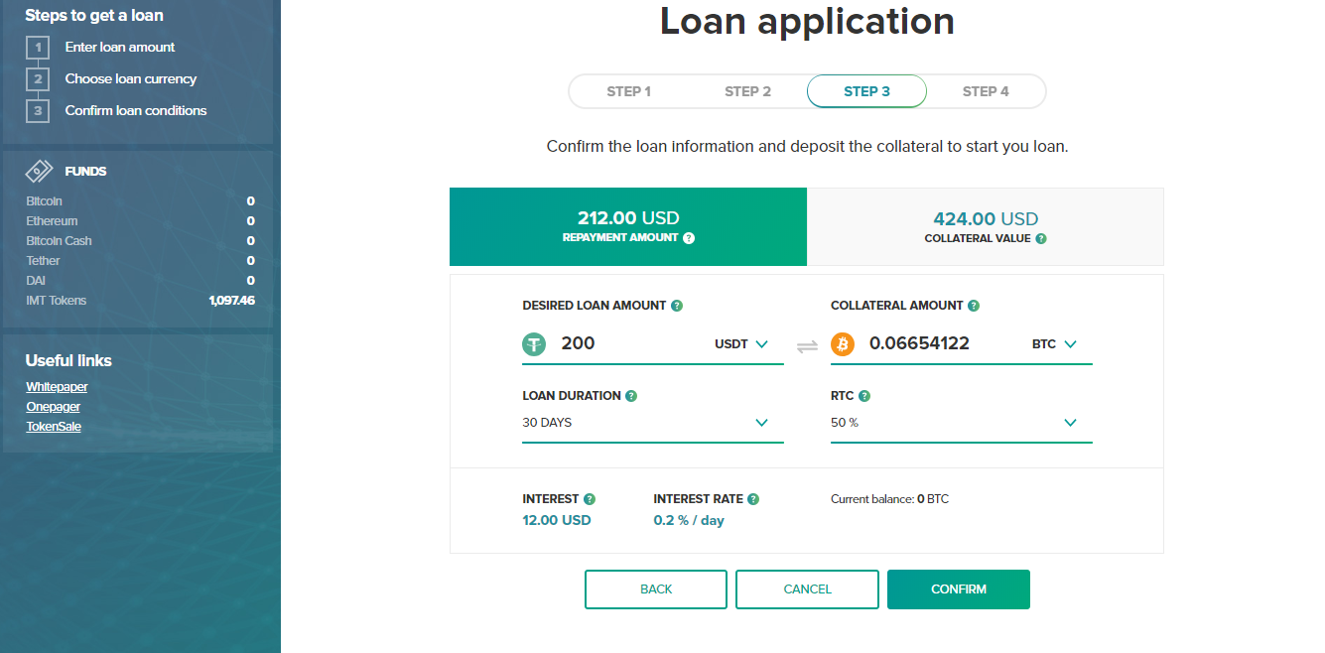Image resolution: width=1325 pixels, height=653 pixels.
Task: Click the swap arrows between loan and collateral
Action: tap(807, 345)
